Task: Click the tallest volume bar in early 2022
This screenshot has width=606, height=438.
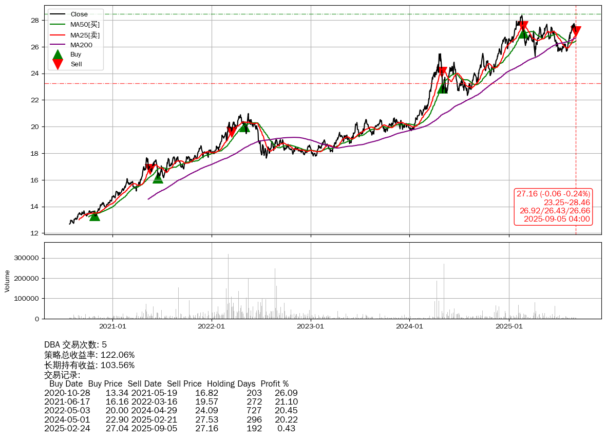Action: pyautogui.click(x=228, y=286)
